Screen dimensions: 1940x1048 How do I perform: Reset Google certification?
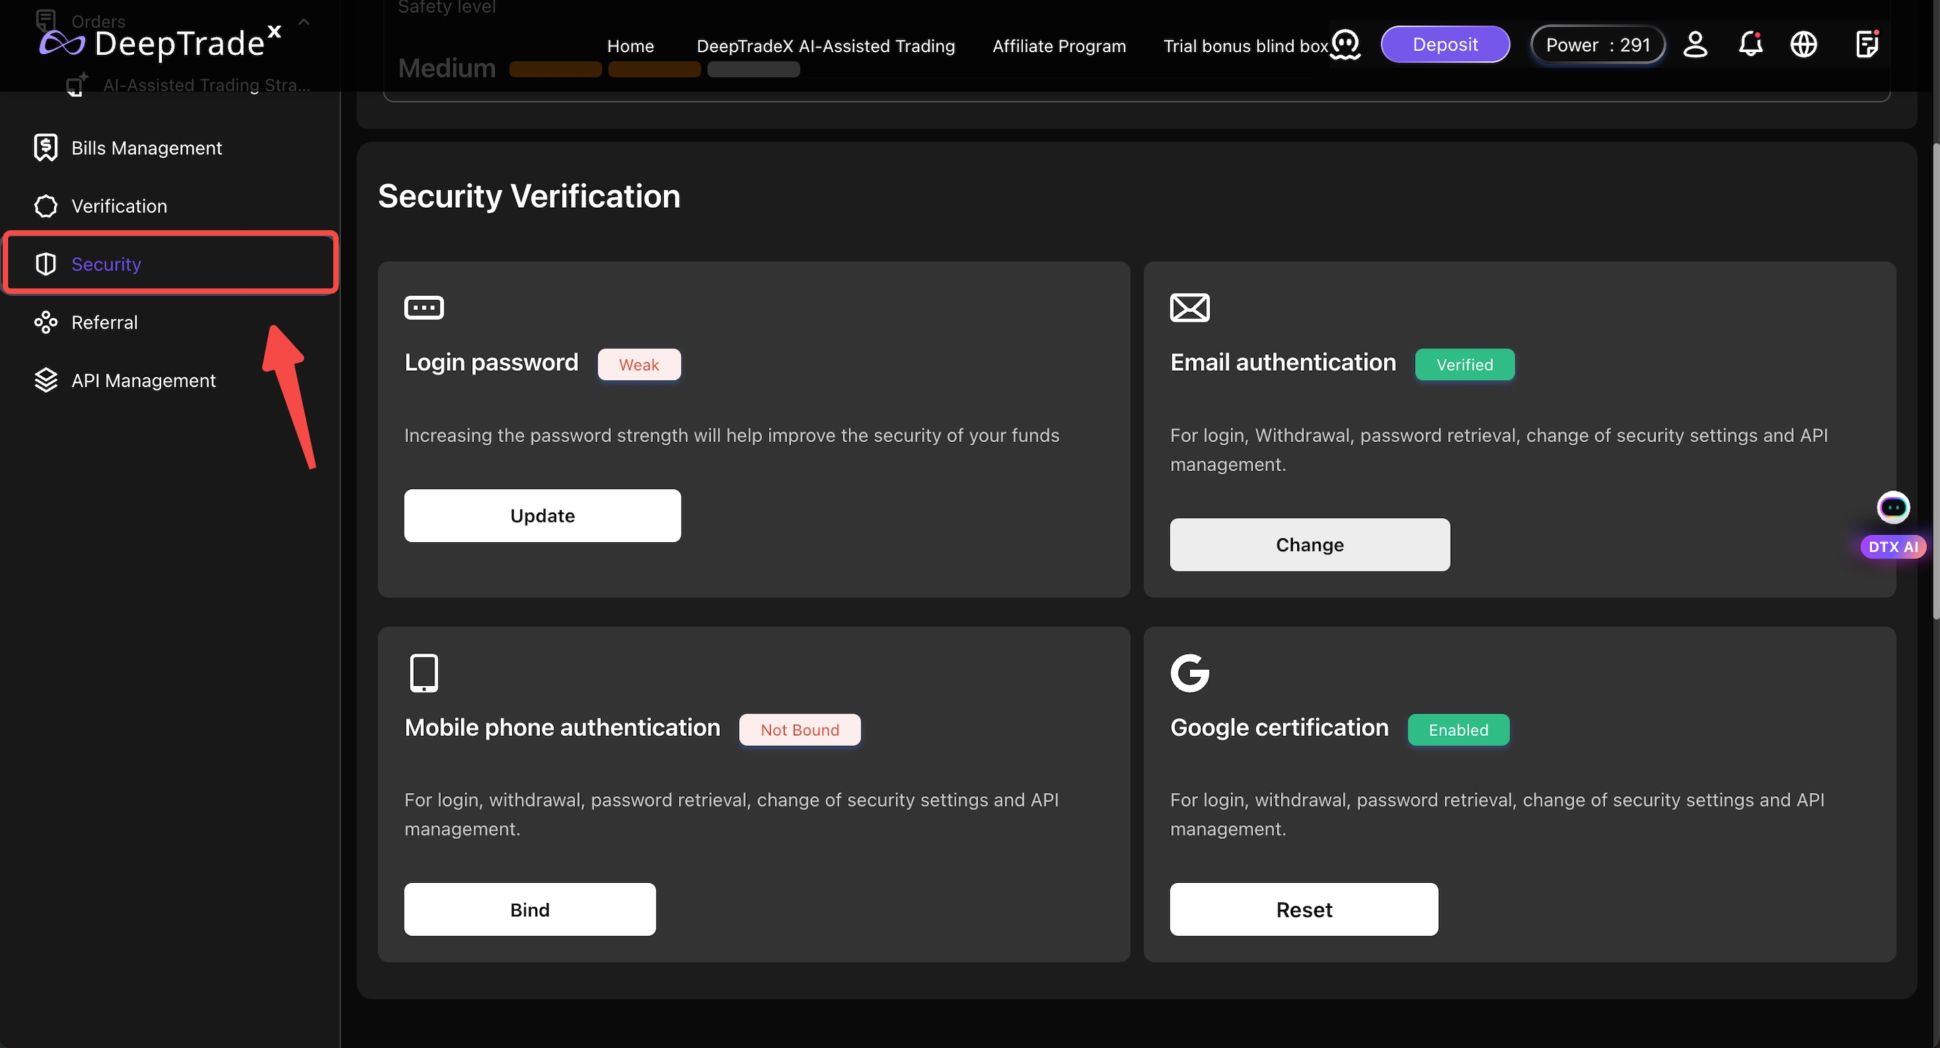pyautogui.click(x=1304, y=909)
